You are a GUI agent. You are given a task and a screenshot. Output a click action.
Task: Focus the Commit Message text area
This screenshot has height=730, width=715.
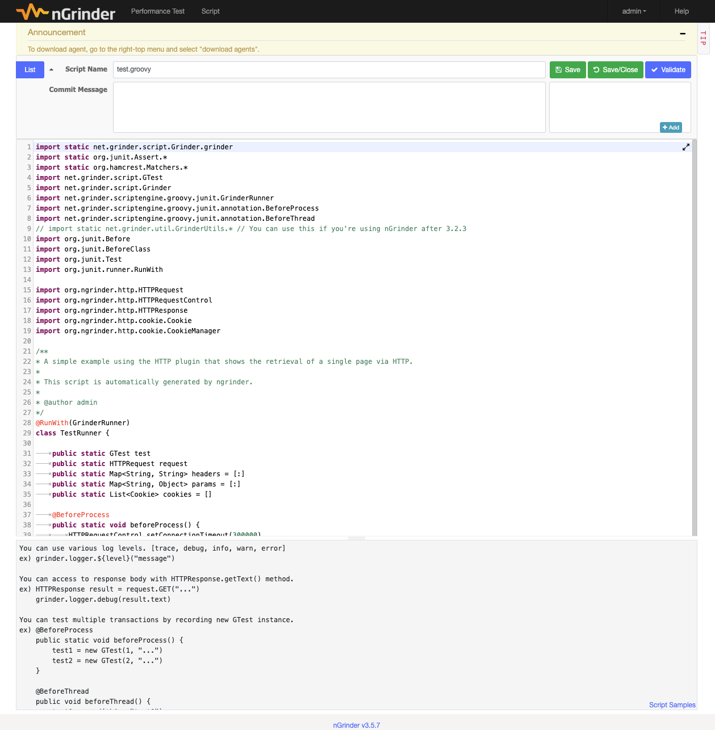pos(329,107)
